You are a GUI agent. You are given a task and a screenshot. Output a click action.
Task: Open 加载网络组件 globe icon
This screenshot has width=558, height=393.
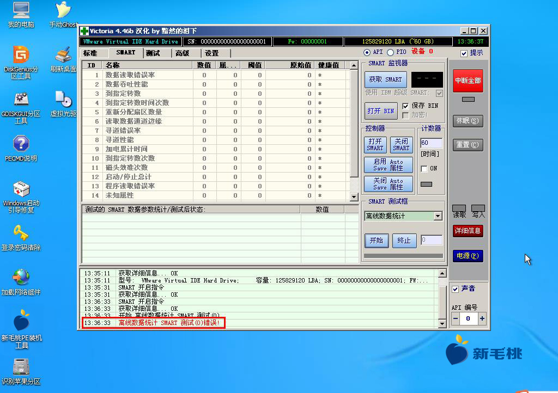click(x=21, y=283)
